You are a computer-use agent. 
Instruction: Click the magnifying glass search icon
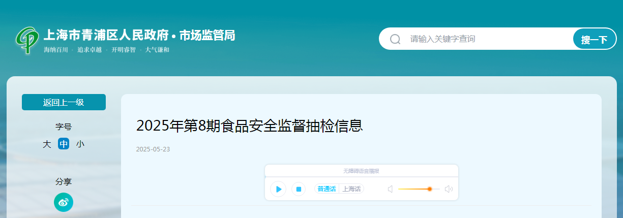(x=395, y=39)
